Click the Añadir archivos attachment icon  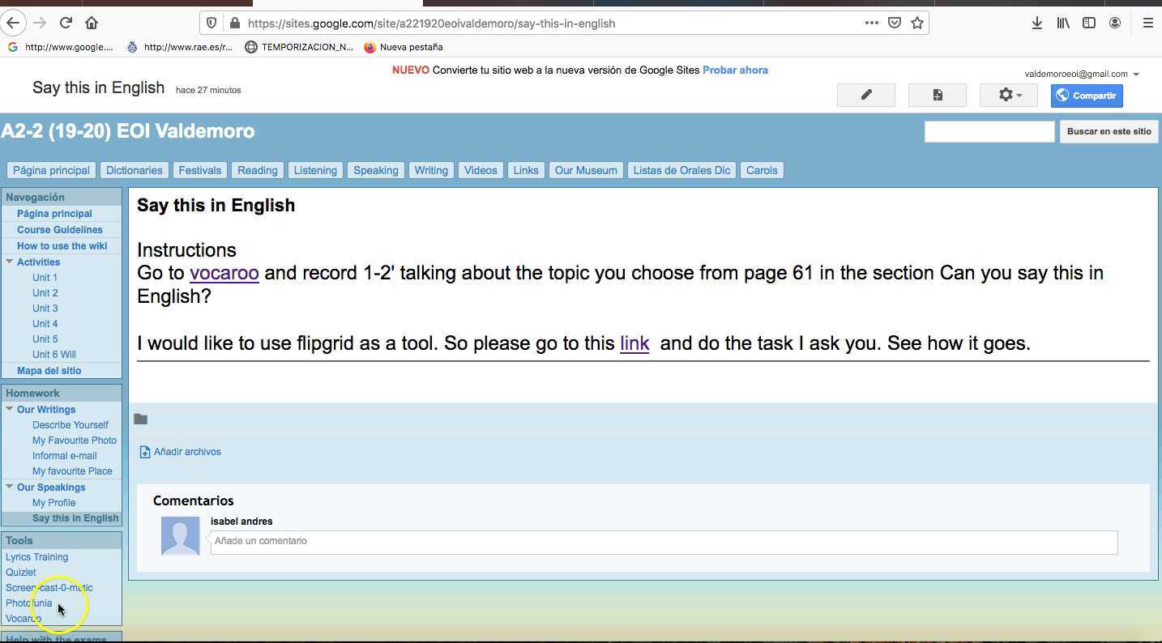pyautogui.click(x=144, y=451)
